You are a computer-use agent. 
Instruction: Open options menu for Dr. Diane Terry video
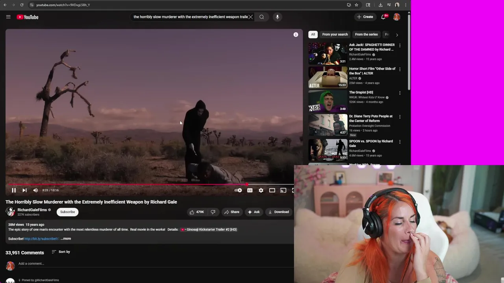click(400, 117)
